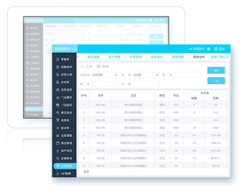Open the 销售批发 sidebar item
249x192 pixels.
pos(64,67)
